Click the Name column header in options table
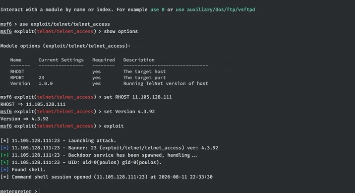Image resolution: width=355 pixels, height=193 pixels. 16,60
